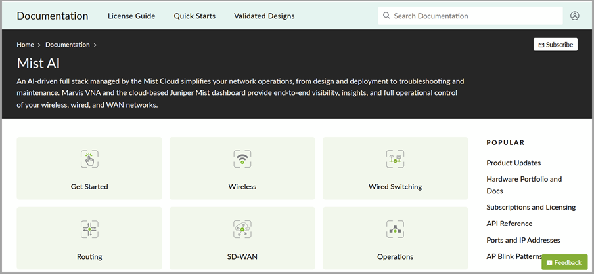Open the Operations card label
The image size is (594, 274).
395,256
